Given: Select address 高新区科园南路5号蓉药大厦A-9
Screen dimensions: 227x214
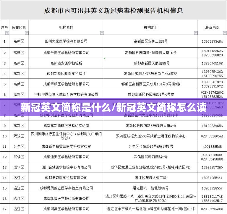Looking at the screenshot, I should click(151, 126).
